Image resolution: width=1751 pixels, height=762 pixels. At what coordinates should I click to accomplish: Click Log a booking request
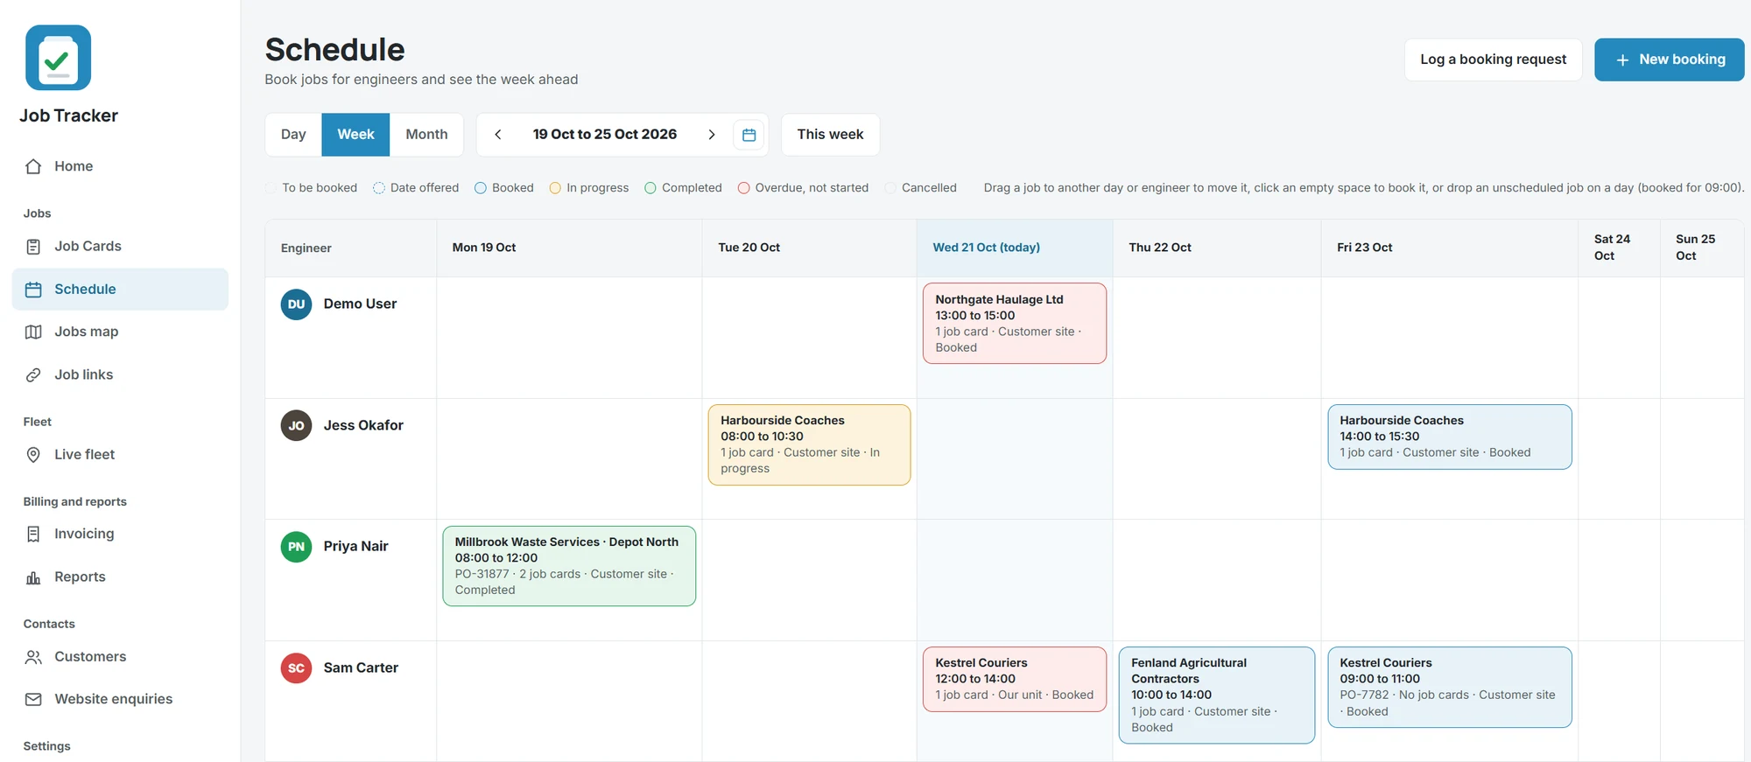(1493, 59)
